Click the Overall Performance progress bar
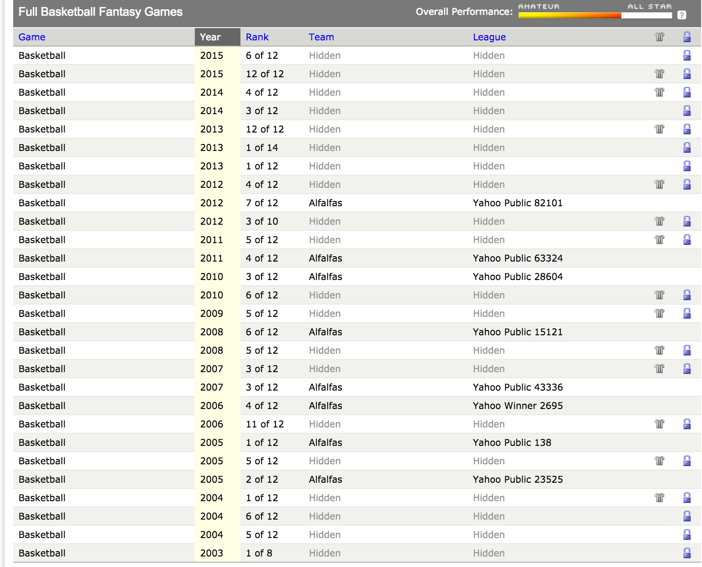 point(595,15)
